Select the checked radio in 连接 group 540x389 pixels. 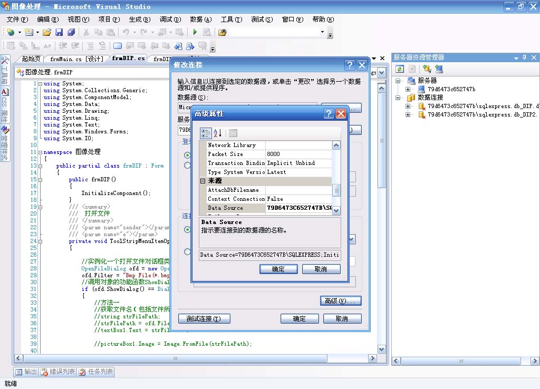[x=187, y=229]
